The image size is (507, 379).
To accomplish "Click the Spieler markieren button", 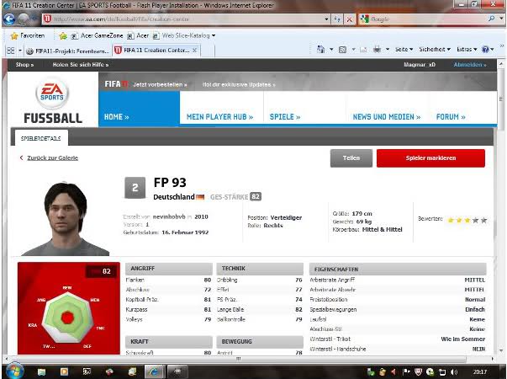I will click(430, 158).
